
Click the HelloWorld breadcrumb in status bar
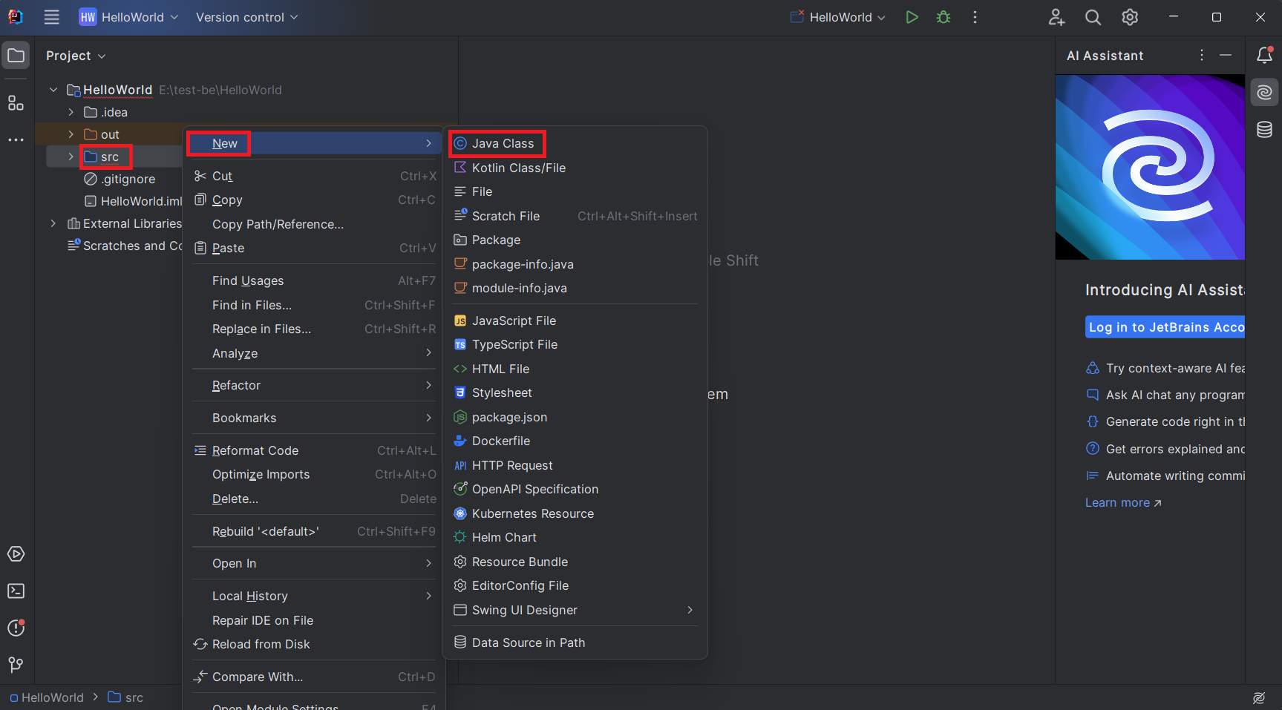point(47,697)
